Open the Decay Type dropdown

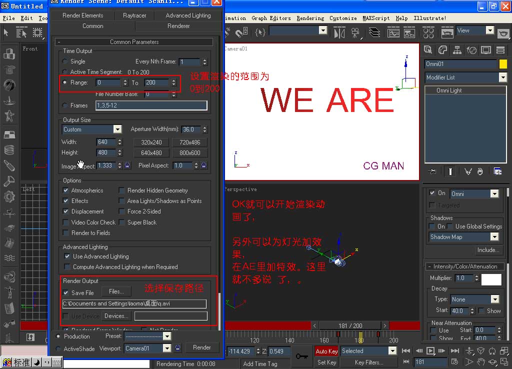[495, 299]
